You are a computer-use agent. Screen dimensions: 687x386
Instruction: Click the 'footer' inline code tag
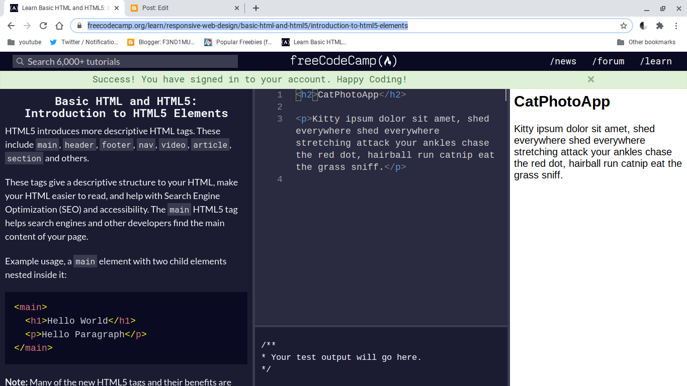coord(116,145)
